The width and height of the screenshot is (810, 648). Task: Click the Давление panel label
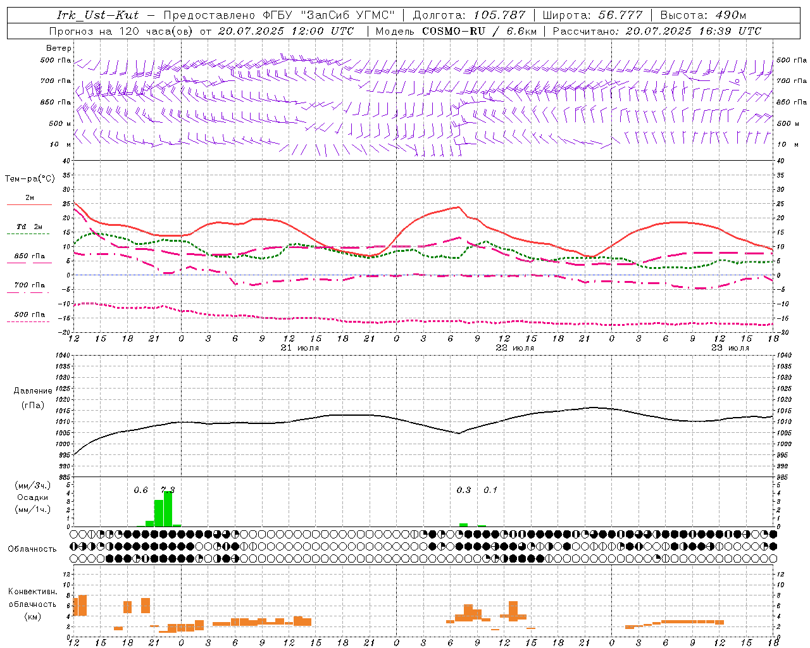click(33, 390)
